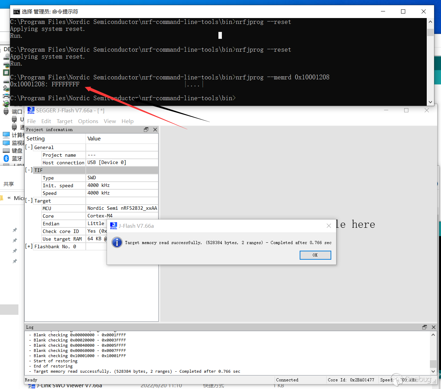Collapse the TIF settings group

click(29, 170)
